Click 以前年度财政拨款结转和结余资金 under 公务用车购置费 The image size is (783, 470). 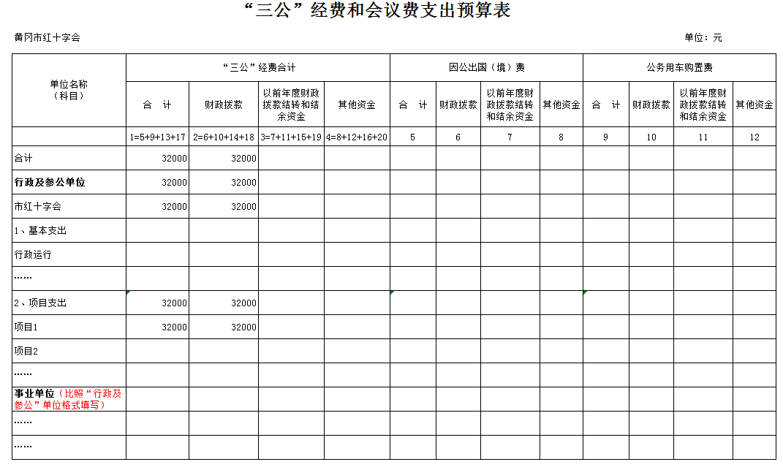703,105
